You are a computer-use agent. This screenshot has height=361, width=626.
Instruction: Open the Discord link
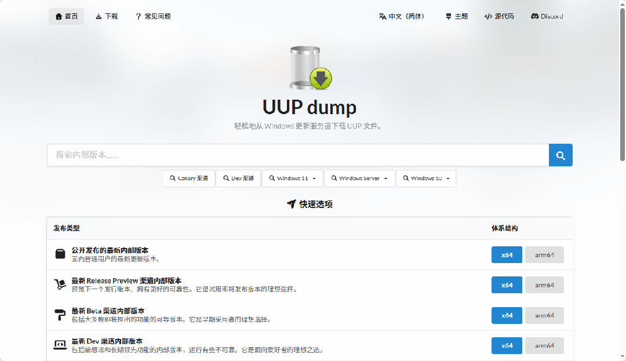[547, 16]
